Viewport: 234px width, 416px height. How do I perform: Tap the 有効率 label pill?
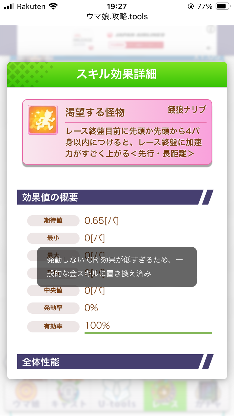coord(53,327)
